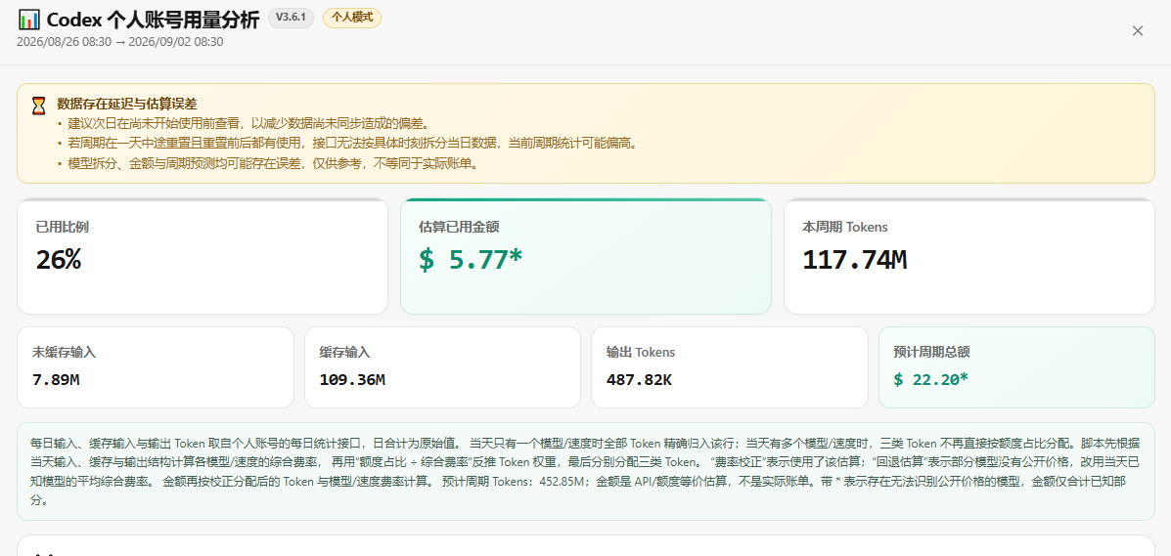This screenshot has height=556, width=1171.
Task: Click the $ 22.20* projected total value
Action: coord(930,379)
